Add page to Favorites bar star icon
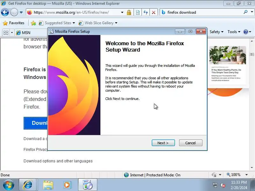The width and height of the screenshot is (255, 191). 33,23
